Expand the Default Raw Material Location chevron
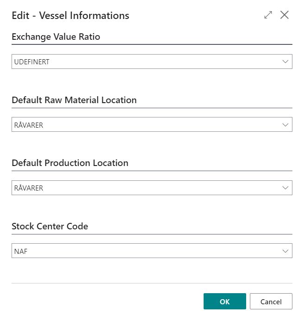This screenshot has height=320, width=304. pos(285,125)
